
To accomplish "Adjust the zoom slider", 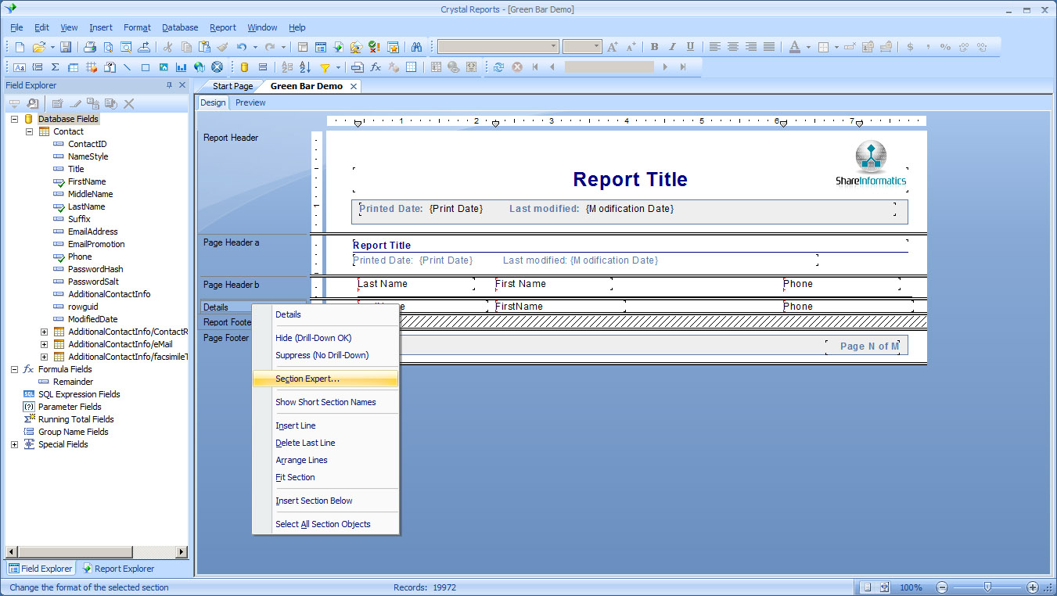I will click(x=987, y=587).
